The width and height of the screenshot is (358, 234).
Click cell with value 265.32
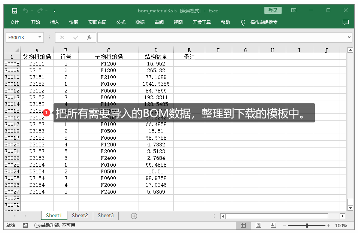pos(156,70)
